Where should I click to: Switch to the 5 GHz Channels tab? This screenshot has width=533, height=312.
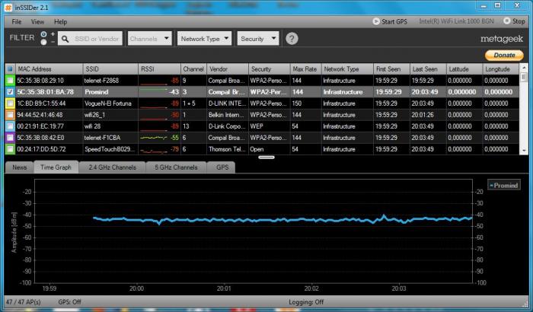(x=176, y=167)
